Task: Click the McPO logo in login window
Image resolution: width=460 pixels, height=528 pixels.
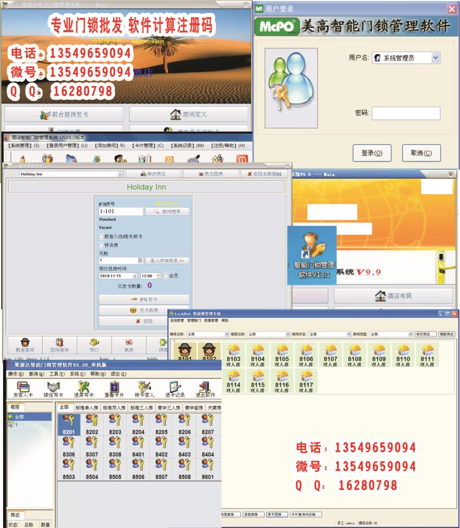Action: [277, 26]
